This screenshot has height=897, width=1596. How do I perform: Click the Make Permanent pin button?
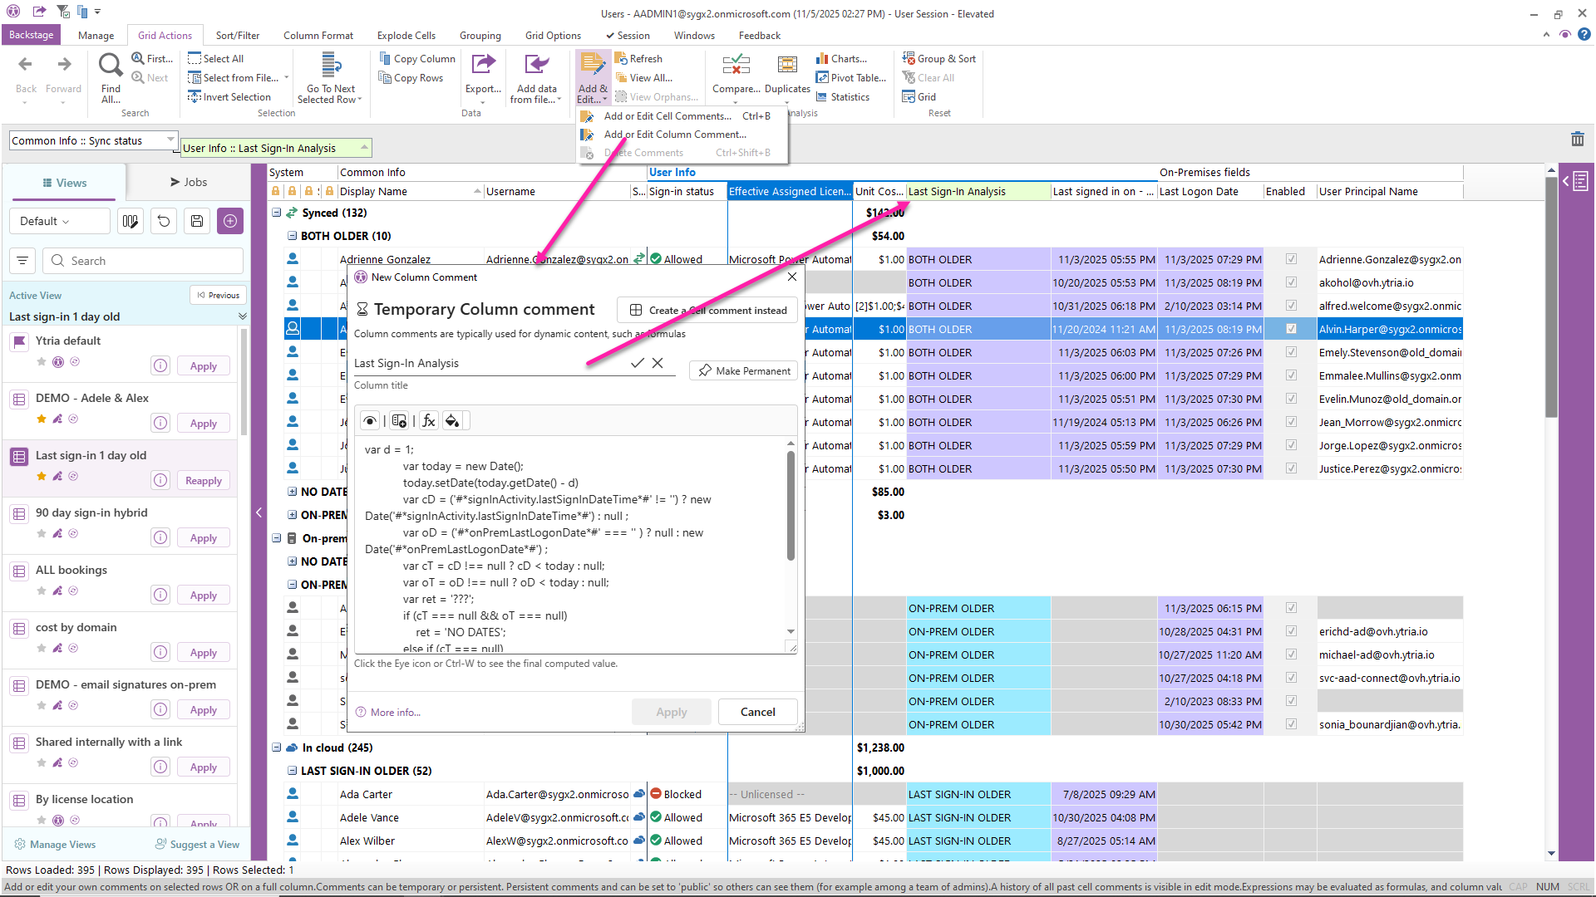(744, 370)
